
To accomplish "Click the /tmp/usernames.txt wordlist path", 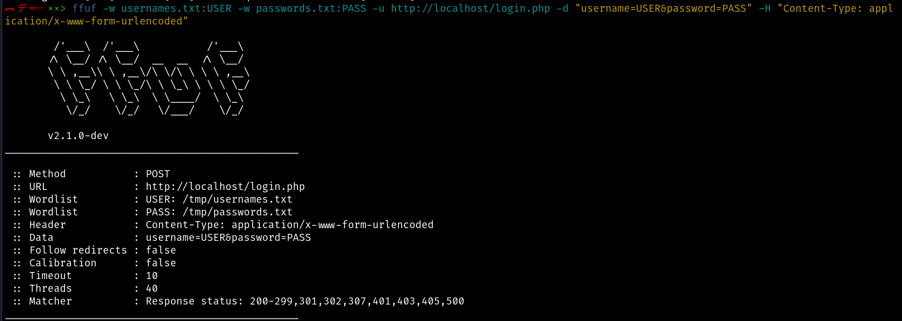I will click(238, 199).
